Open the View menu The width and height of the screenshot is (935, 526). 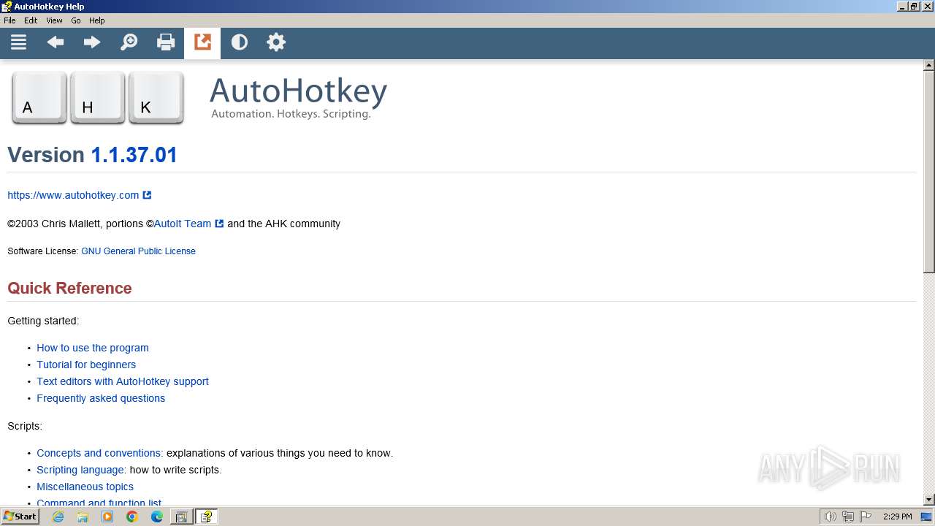click(55, 20)
